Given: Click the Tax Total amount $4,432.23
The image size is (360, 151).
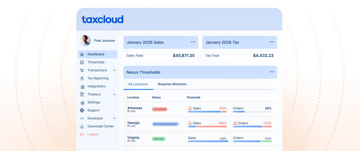Looking at the screenshot, I should (x=263, y=55).
